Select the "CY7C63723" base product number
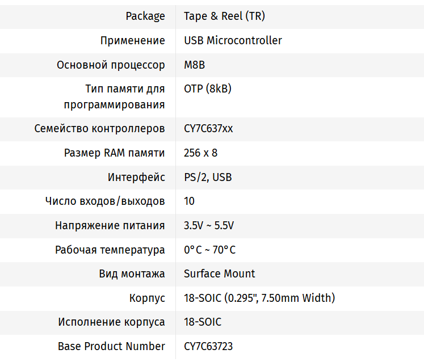This screenshot has width=424, height=362. pos(208,346)
